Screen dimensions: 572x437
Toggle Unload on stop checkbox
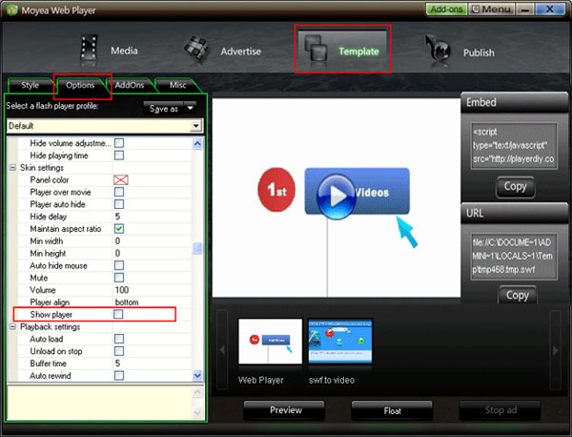119,351
